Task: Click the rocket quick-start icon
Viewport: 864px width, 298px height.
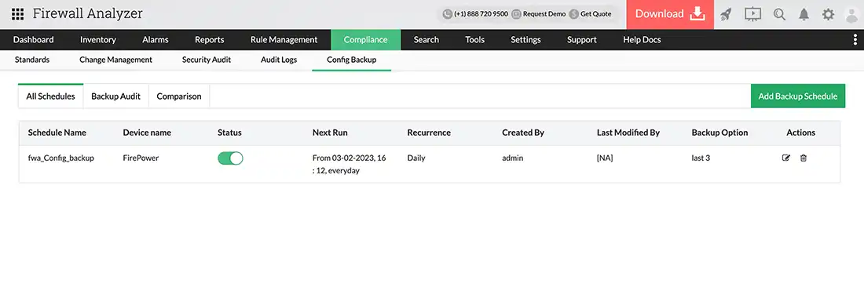Action: (727, 14)
